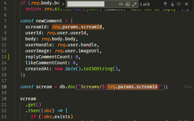Click '.get()' on line 21
The image size is (194, 121).
33,105
